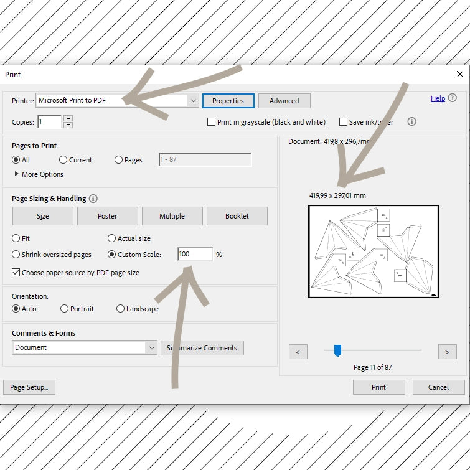
Task: Open printer Properties
Action: coord(228,101)
